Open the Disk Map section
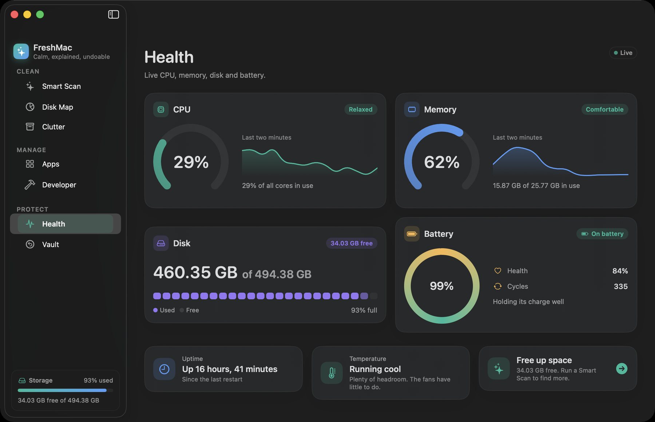This screenshot has width=655, height=422. (x=65, y=107)
